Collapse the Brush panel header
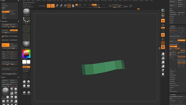The image size is (186, 105). click(3, 77)
